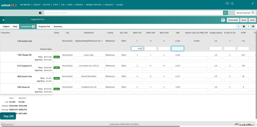The image size is (257, 127).
Task: Click the unlock MLS logo
Action: pos(9,5)
